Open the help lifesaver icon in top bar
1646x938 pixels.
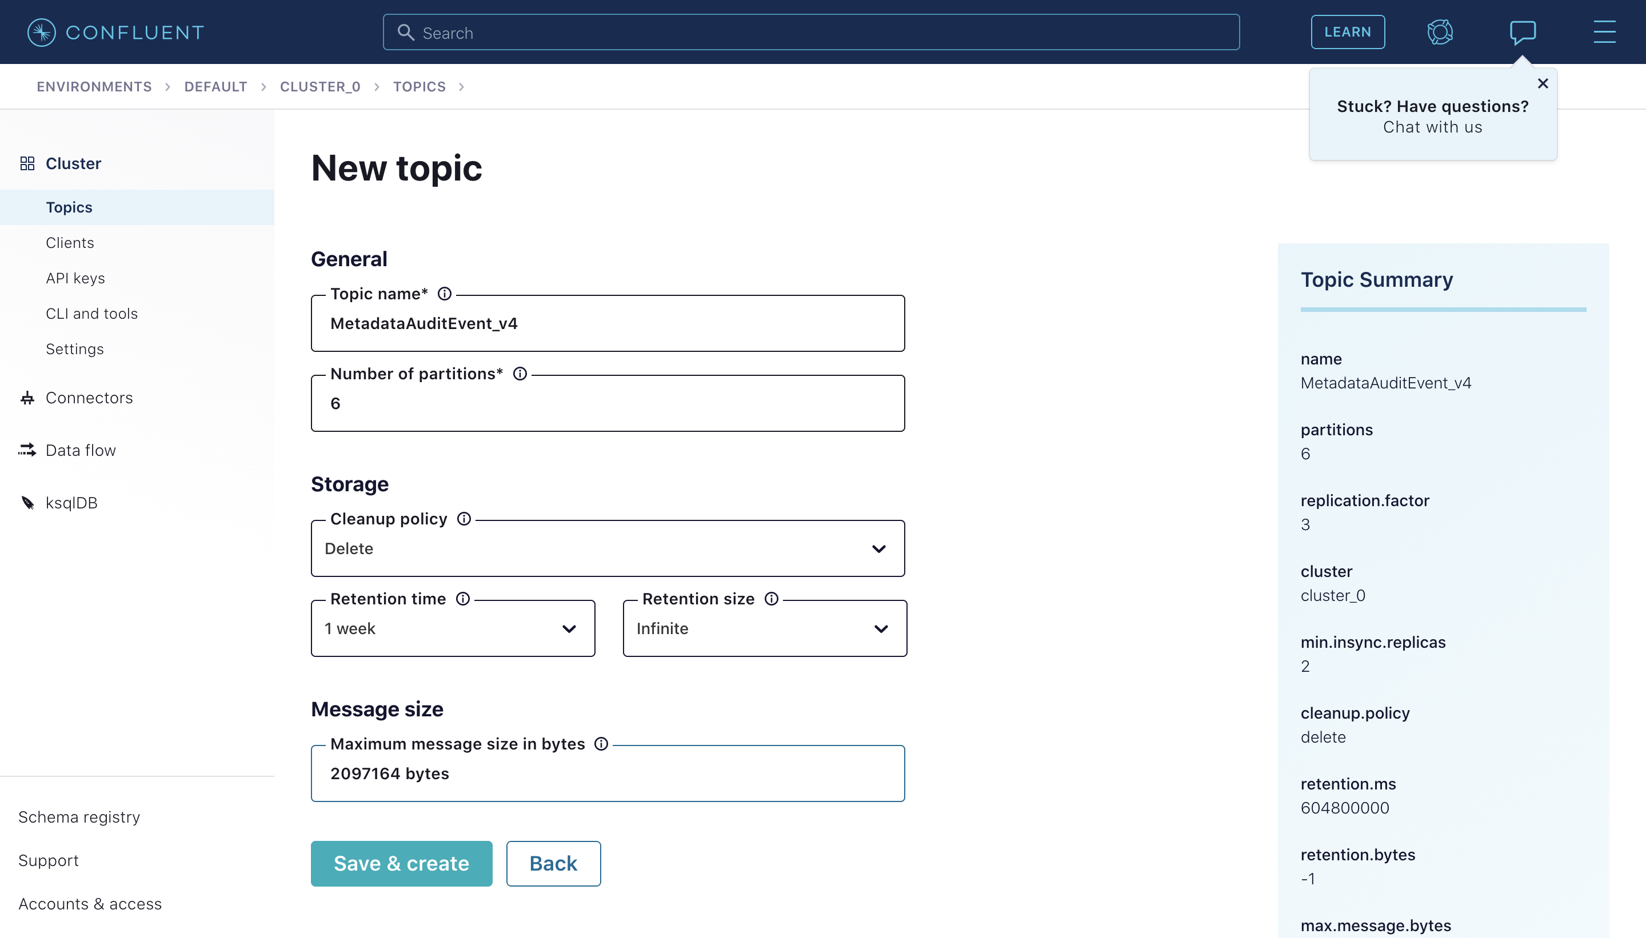click(1440, 31)
